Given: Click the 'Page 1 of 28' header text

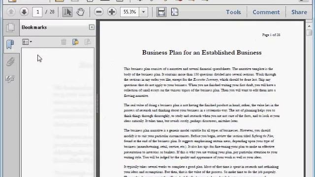Looking at the screenshot, I should [x=271, y=35].
